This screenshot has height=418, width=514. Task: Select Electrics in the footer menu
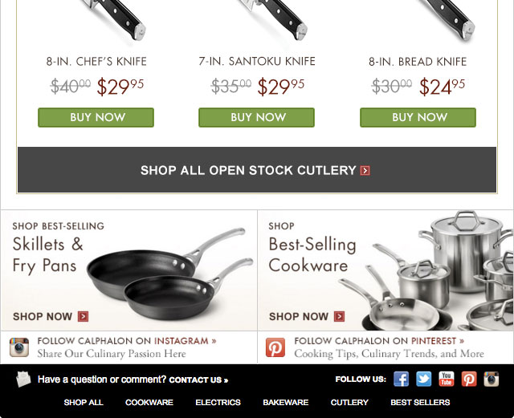pyautogui.click(x=218, y=402)
